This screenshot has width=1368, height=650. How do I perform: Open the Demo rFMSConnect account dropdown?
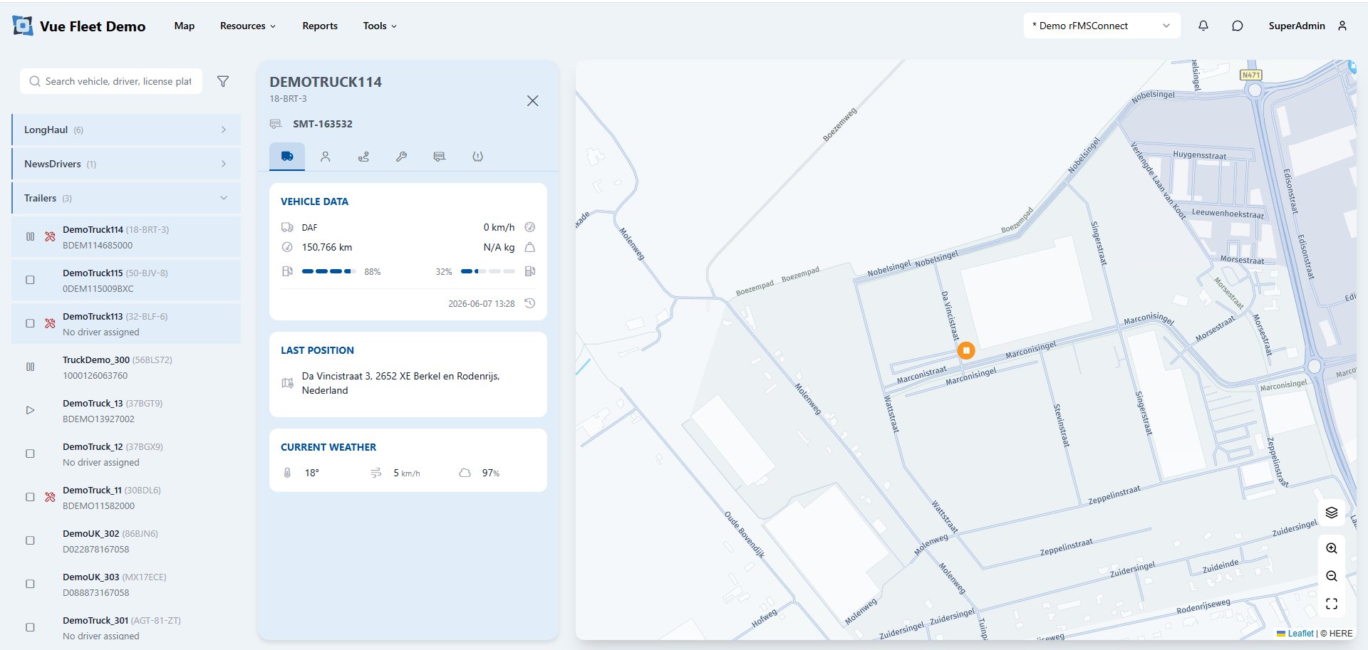point(1102,26)
